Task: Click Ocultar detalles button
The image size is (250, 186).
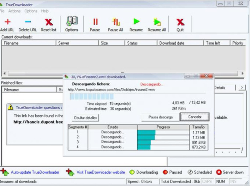Action: [85, 118]
